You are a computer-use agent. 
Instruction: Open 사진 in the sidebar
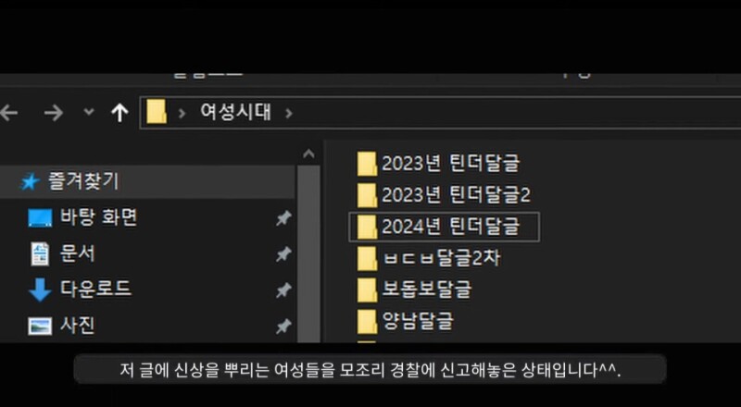[78, 326]
